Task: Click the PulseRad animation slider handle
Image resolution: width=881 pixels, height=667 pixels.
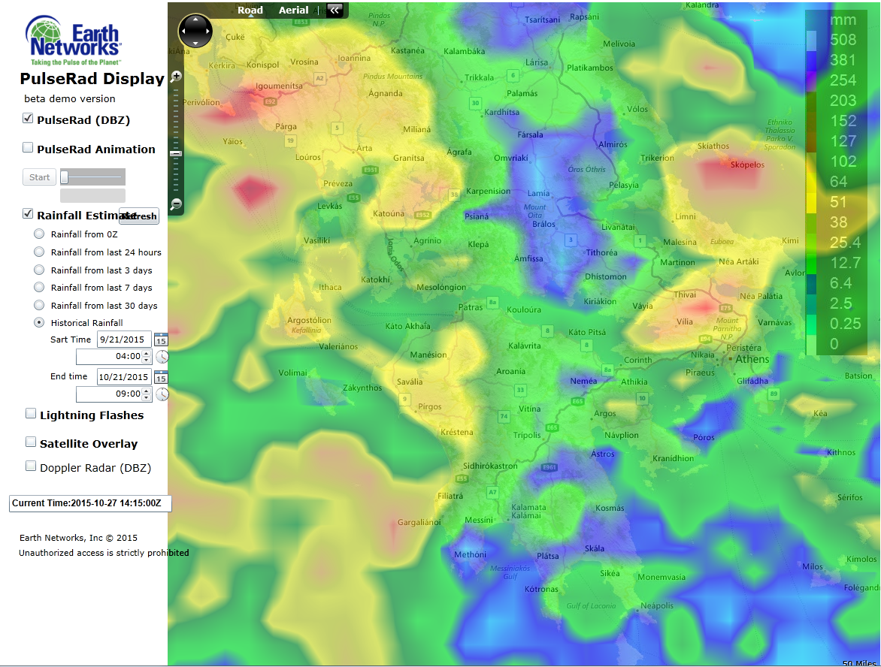Action: point(65,177)
